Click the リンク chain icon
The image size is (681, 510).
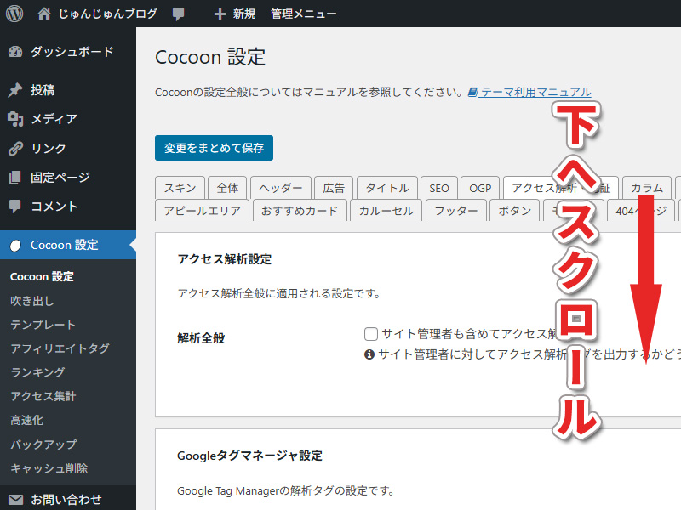15,148
